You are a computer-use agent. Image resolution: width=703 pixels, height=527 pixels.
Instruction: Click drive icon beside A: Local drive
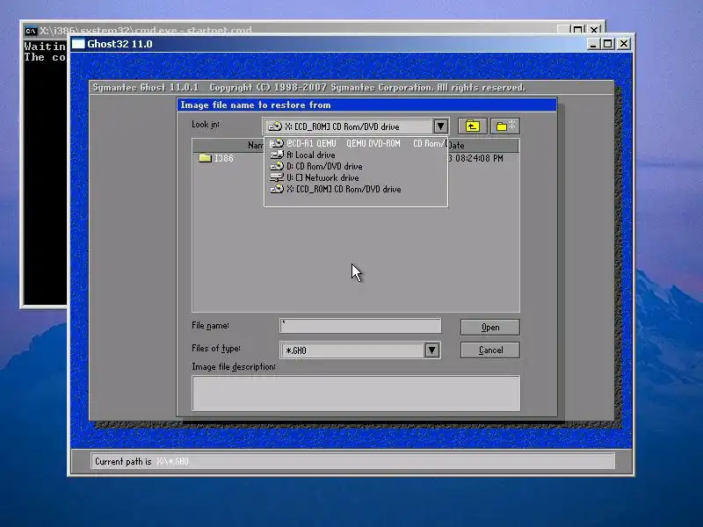[277, 155]
